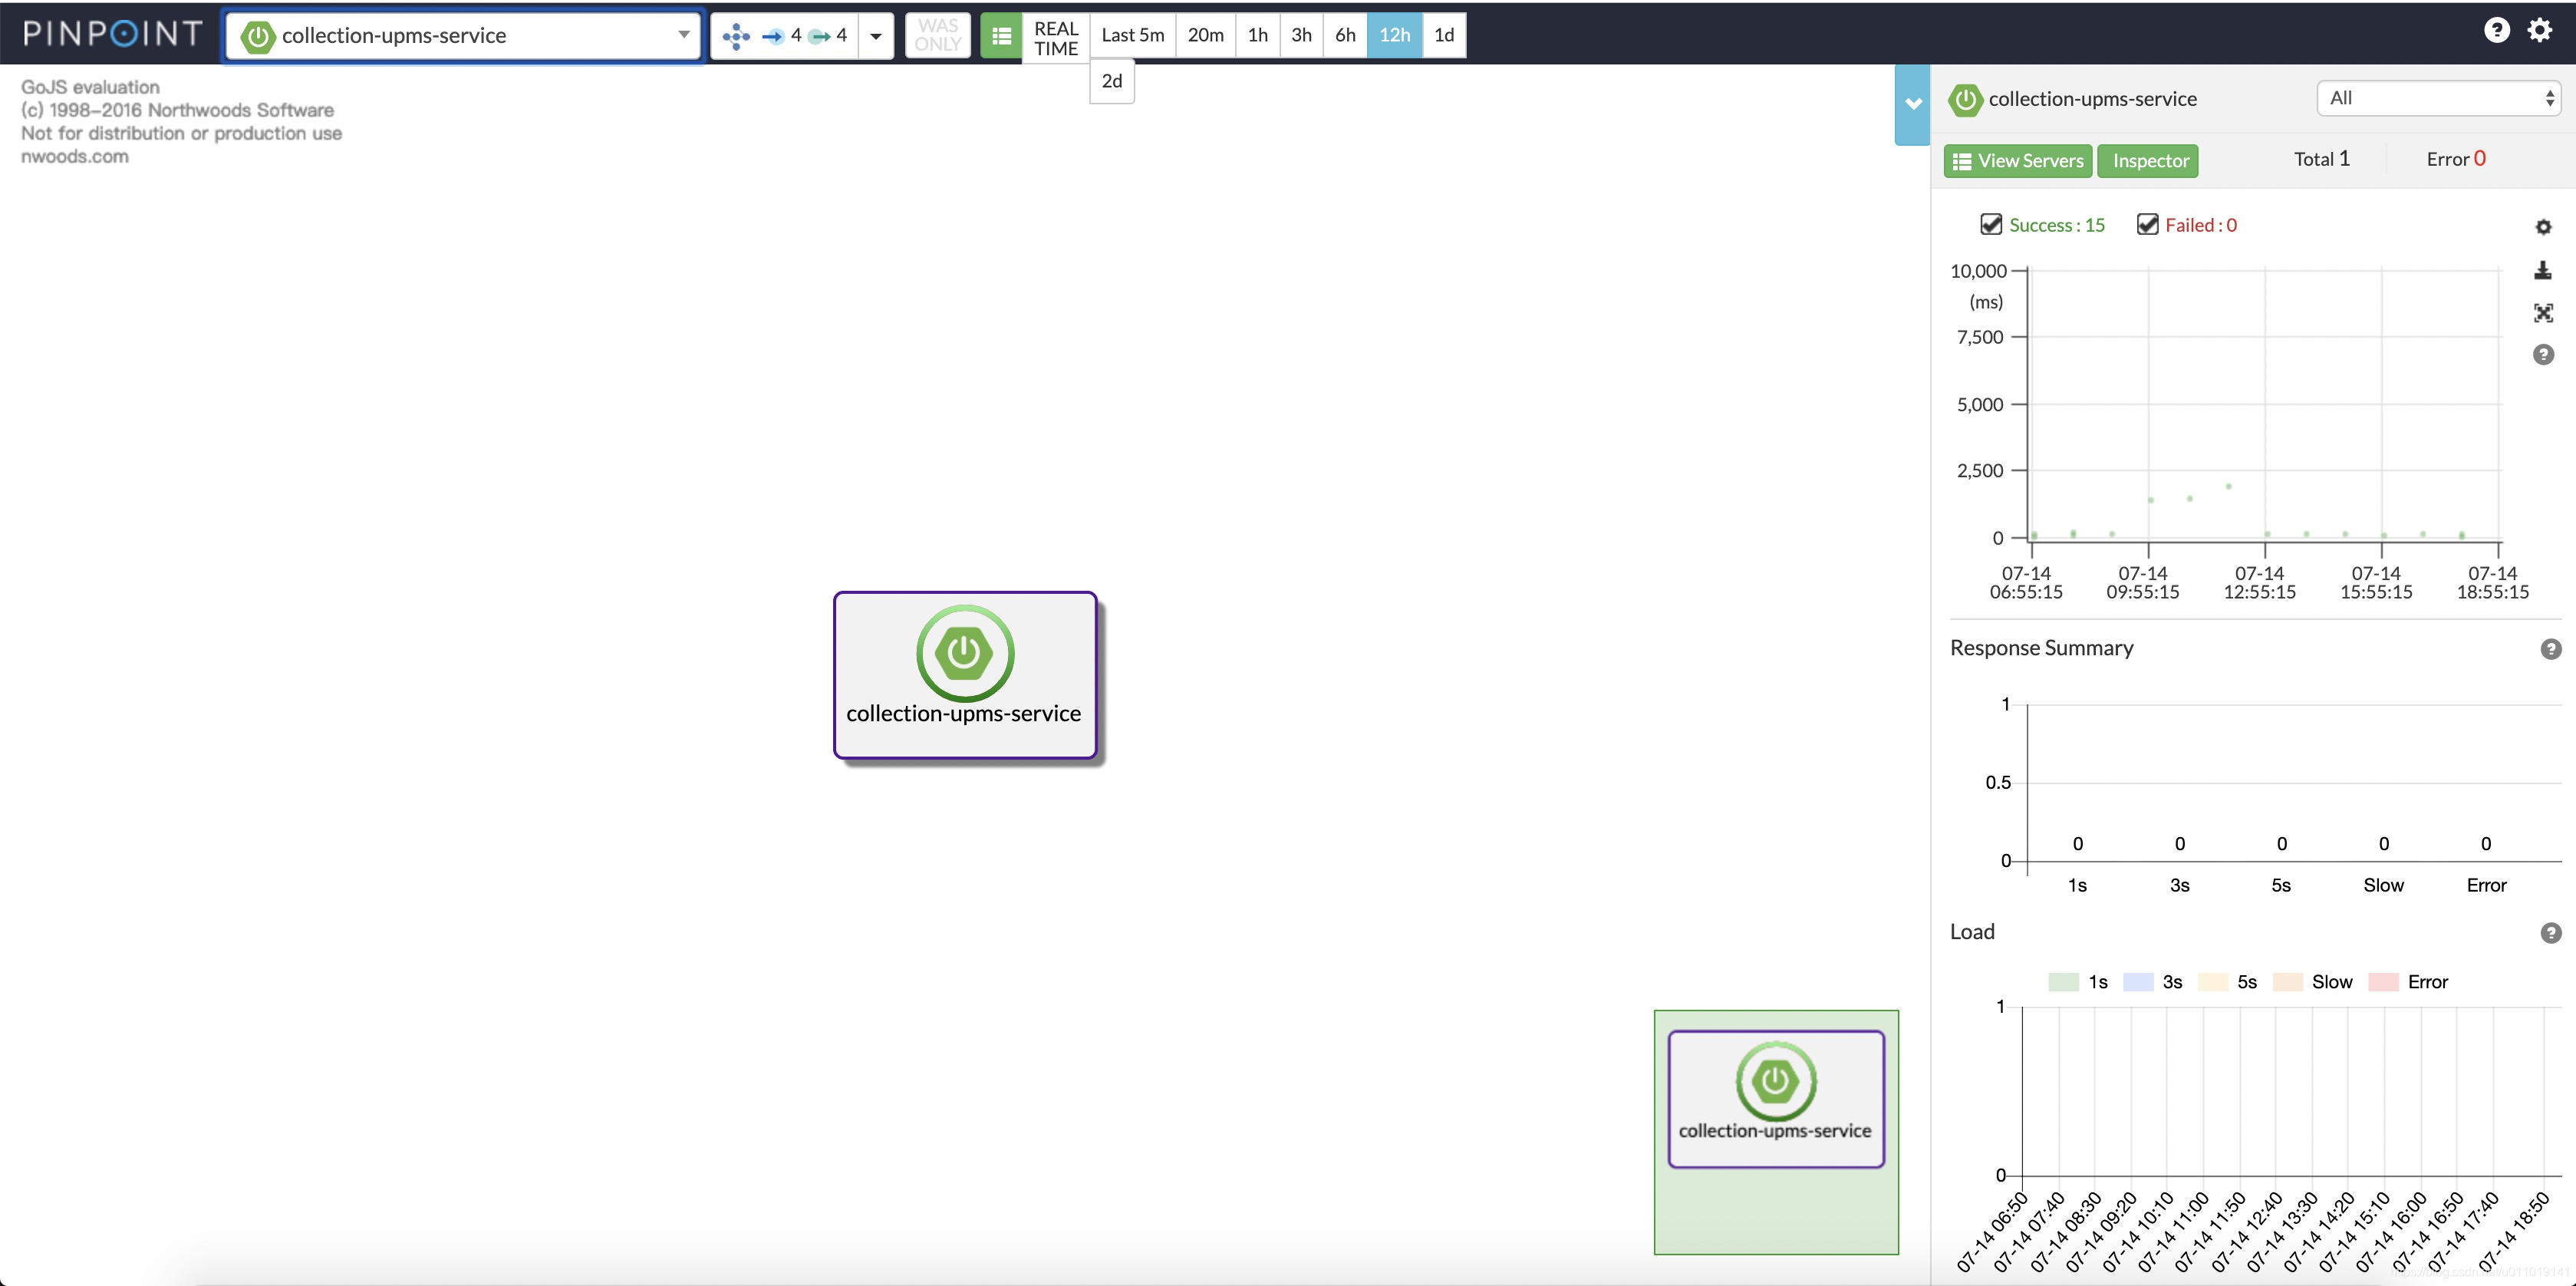Screen dimensions: 2576x1286
Task: Click the green list view icon
Action: coord(1001,36)
